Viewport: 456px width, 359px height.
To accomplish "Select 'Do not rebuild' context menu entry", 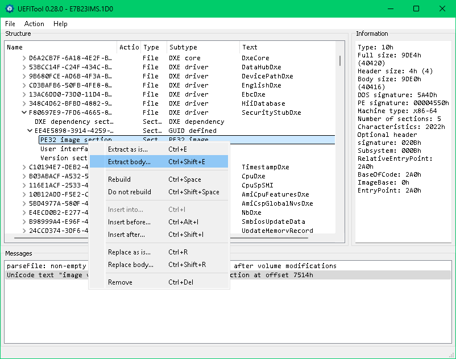I will tap(159, 192).
